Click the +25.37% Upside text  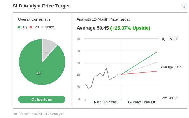(x=130, y=28)
